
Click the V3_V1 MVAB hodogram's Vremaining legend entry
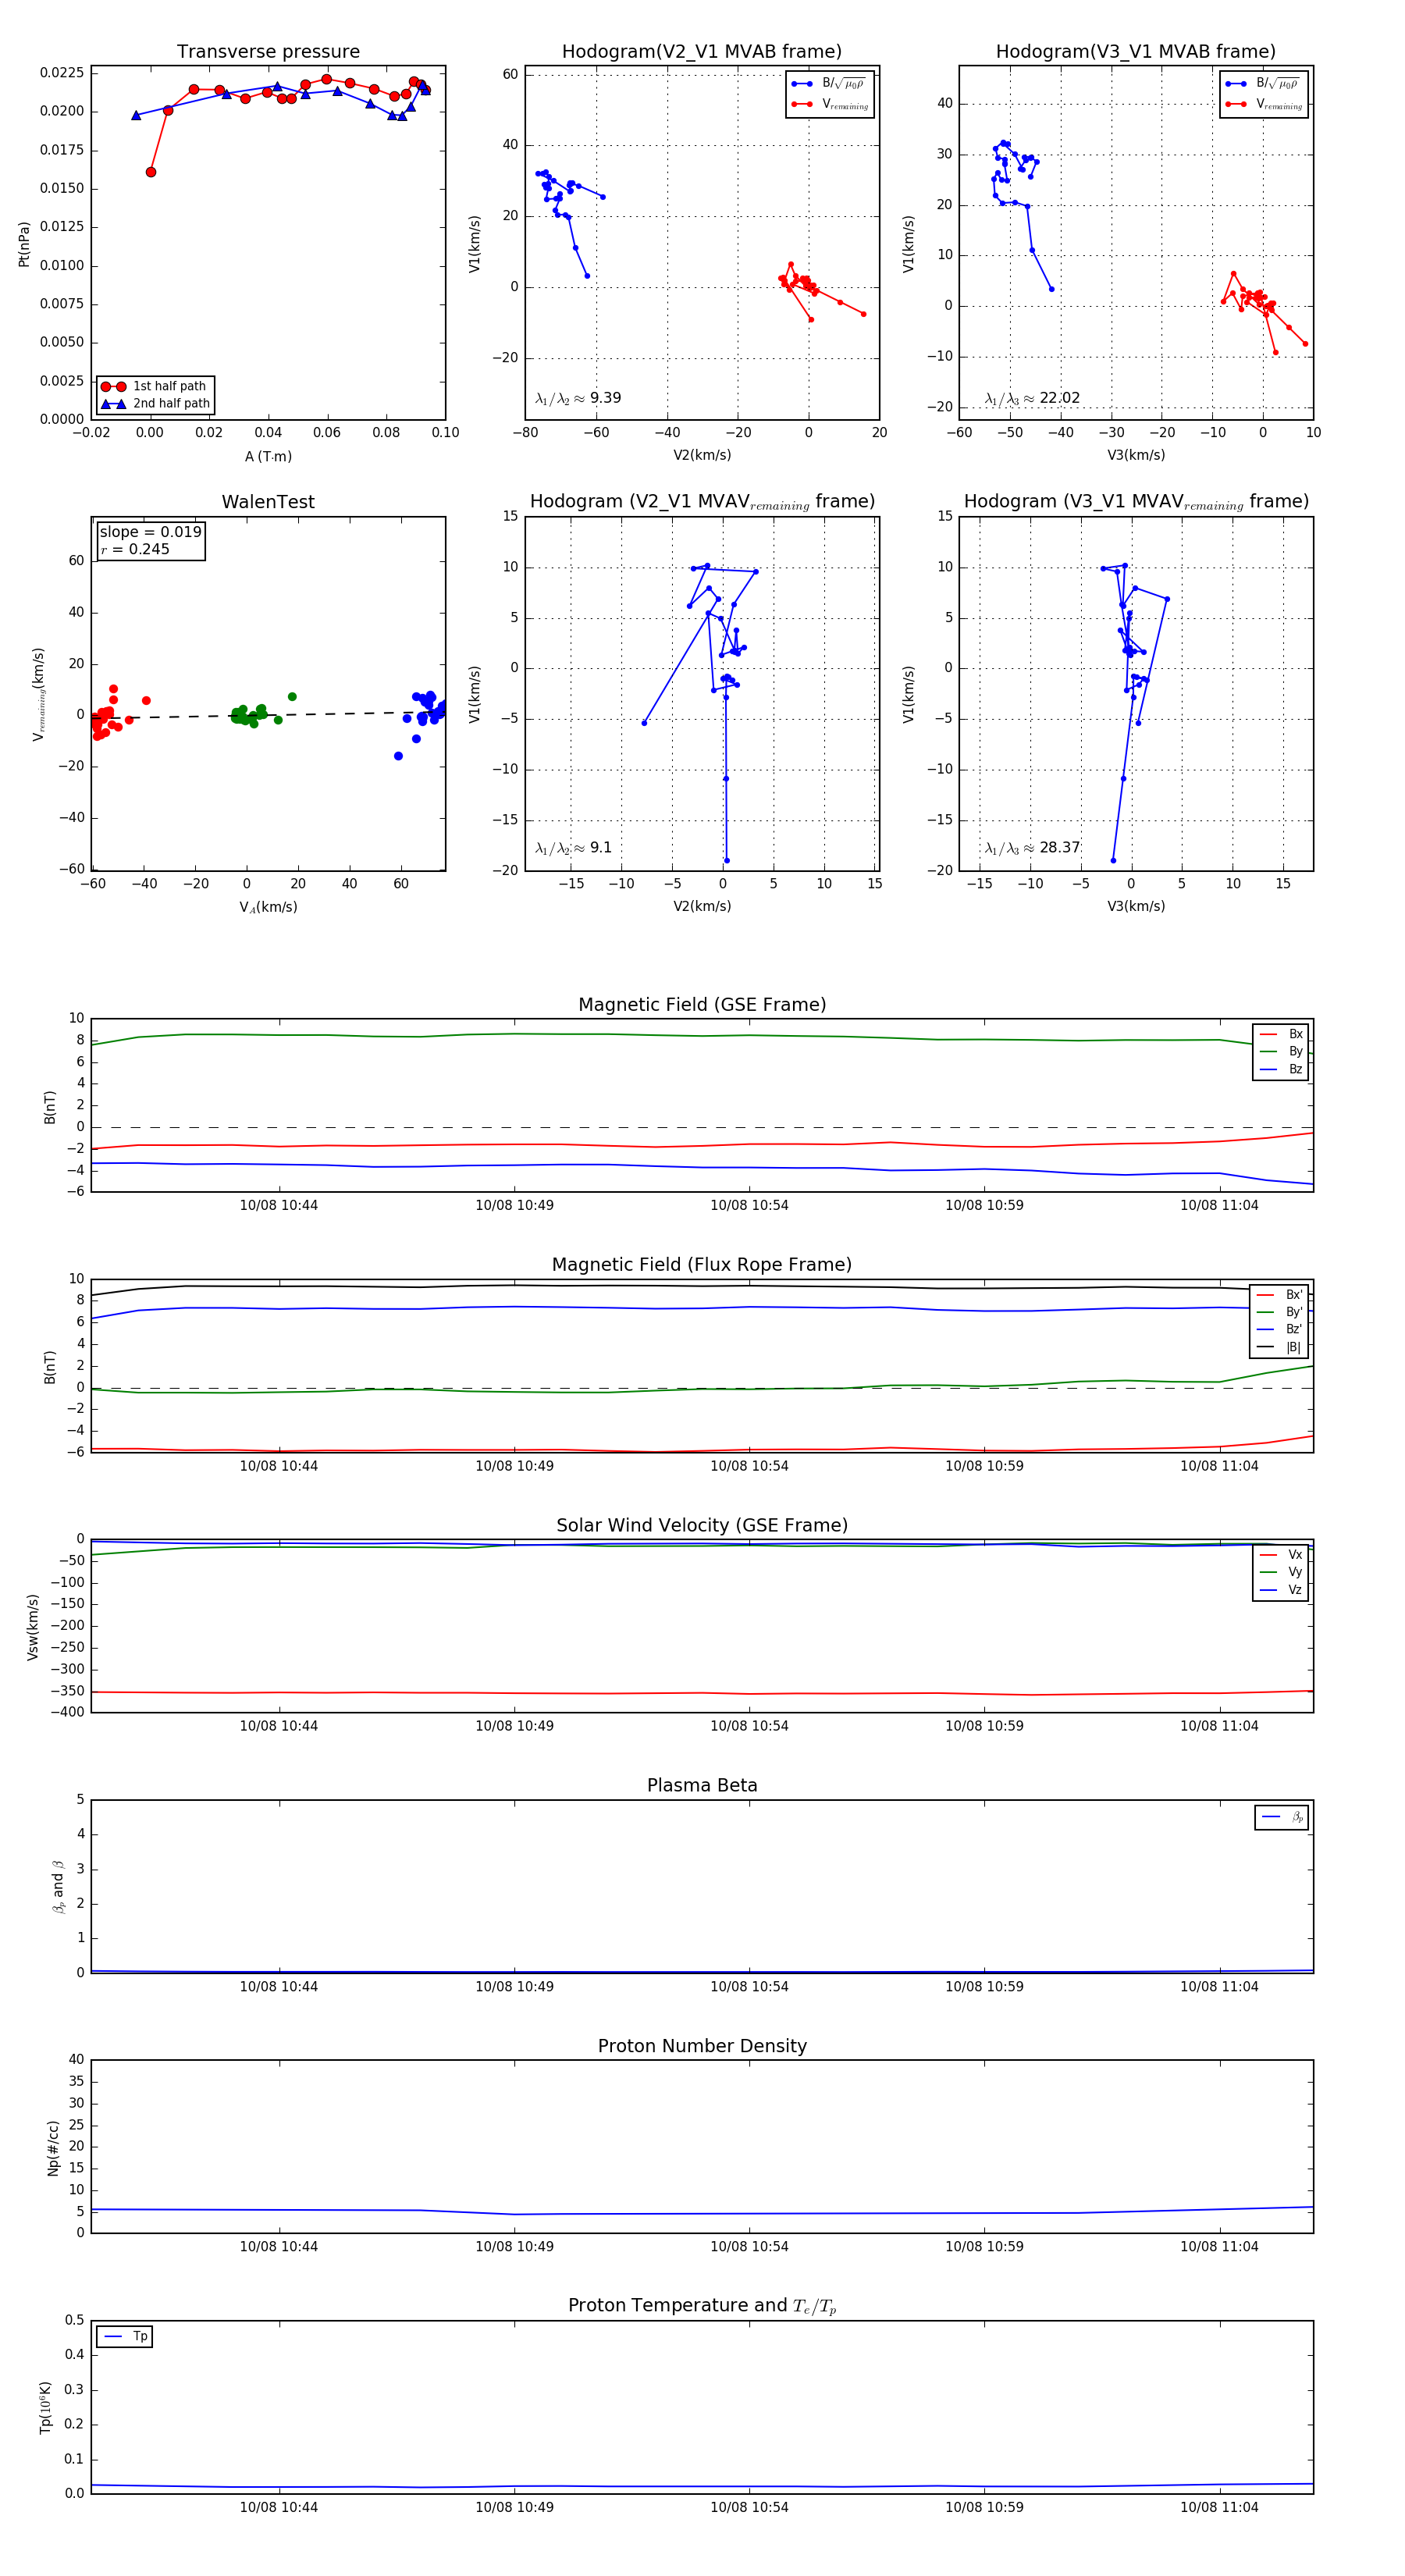click(x=1264, y=104)
